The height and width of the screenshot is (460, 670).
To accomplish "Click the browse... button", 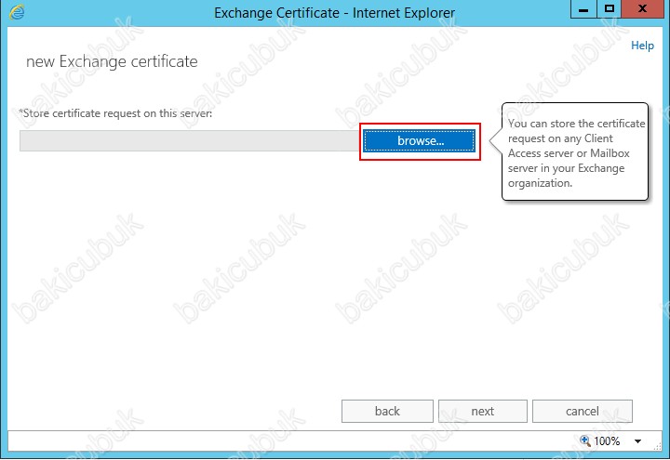I will (419, 141).
